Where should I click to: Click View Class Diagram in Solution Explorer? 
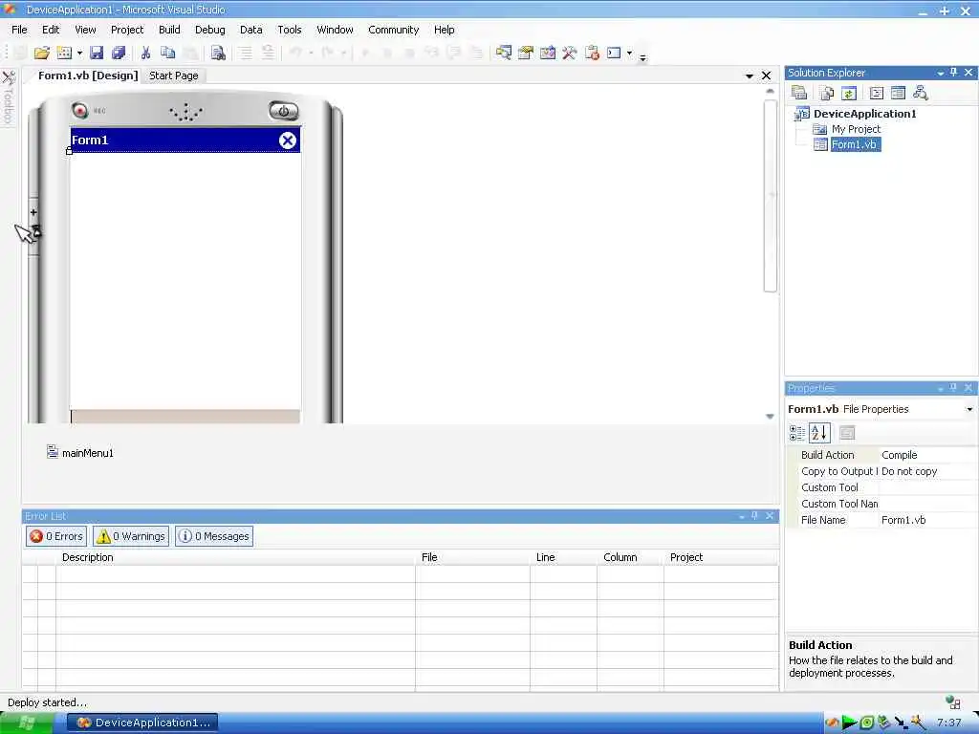pos(921,93)
